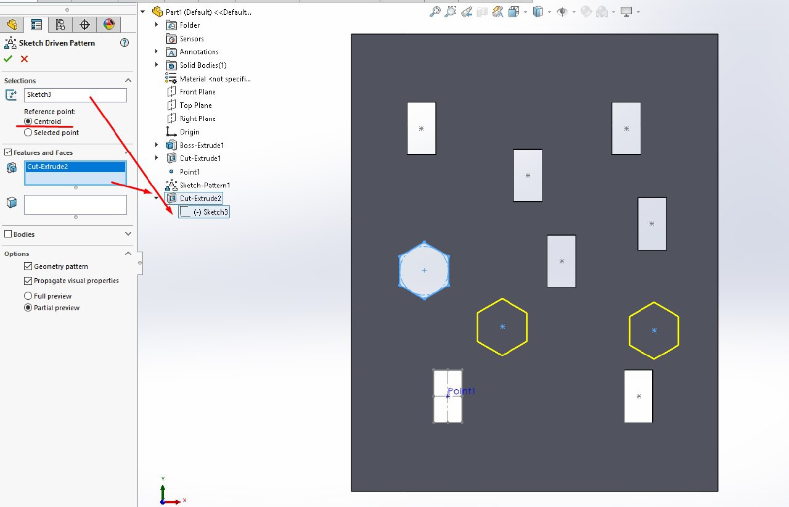Screen dimensions: 789x507
Task: Select Right Plane in the tree
Action: point(197,118)
